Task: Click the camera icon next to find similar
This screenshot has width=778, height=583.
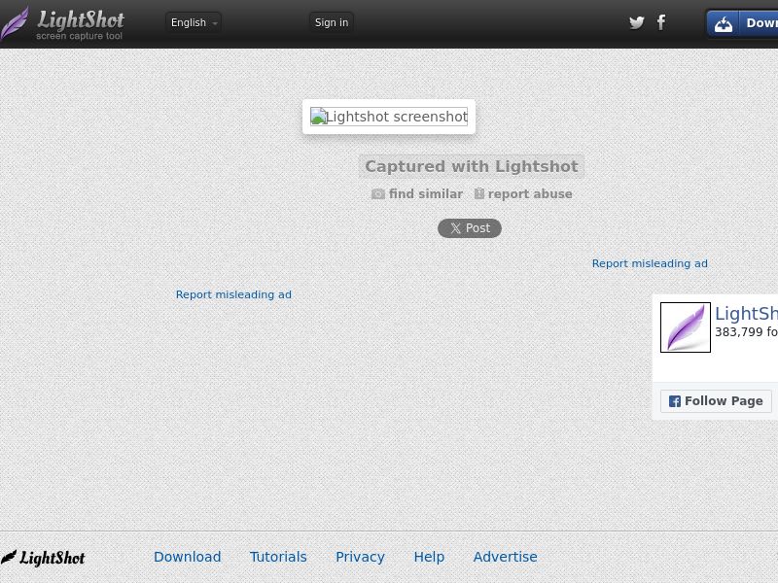Action: (378, 193)
